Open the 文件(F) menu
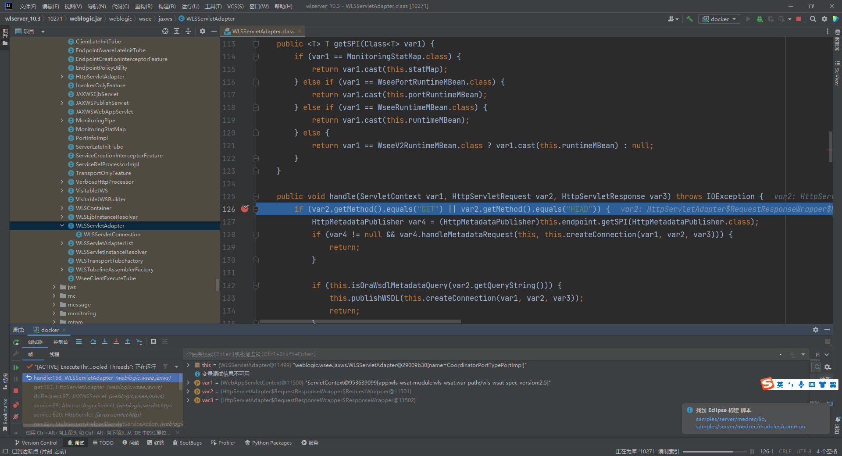The height and width of the screenshot is (456, 842). [28, 6]
